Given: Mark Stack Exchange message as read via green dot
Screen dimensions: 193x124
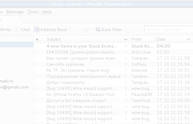Looking at the screenshot, I should pos(126,46).
